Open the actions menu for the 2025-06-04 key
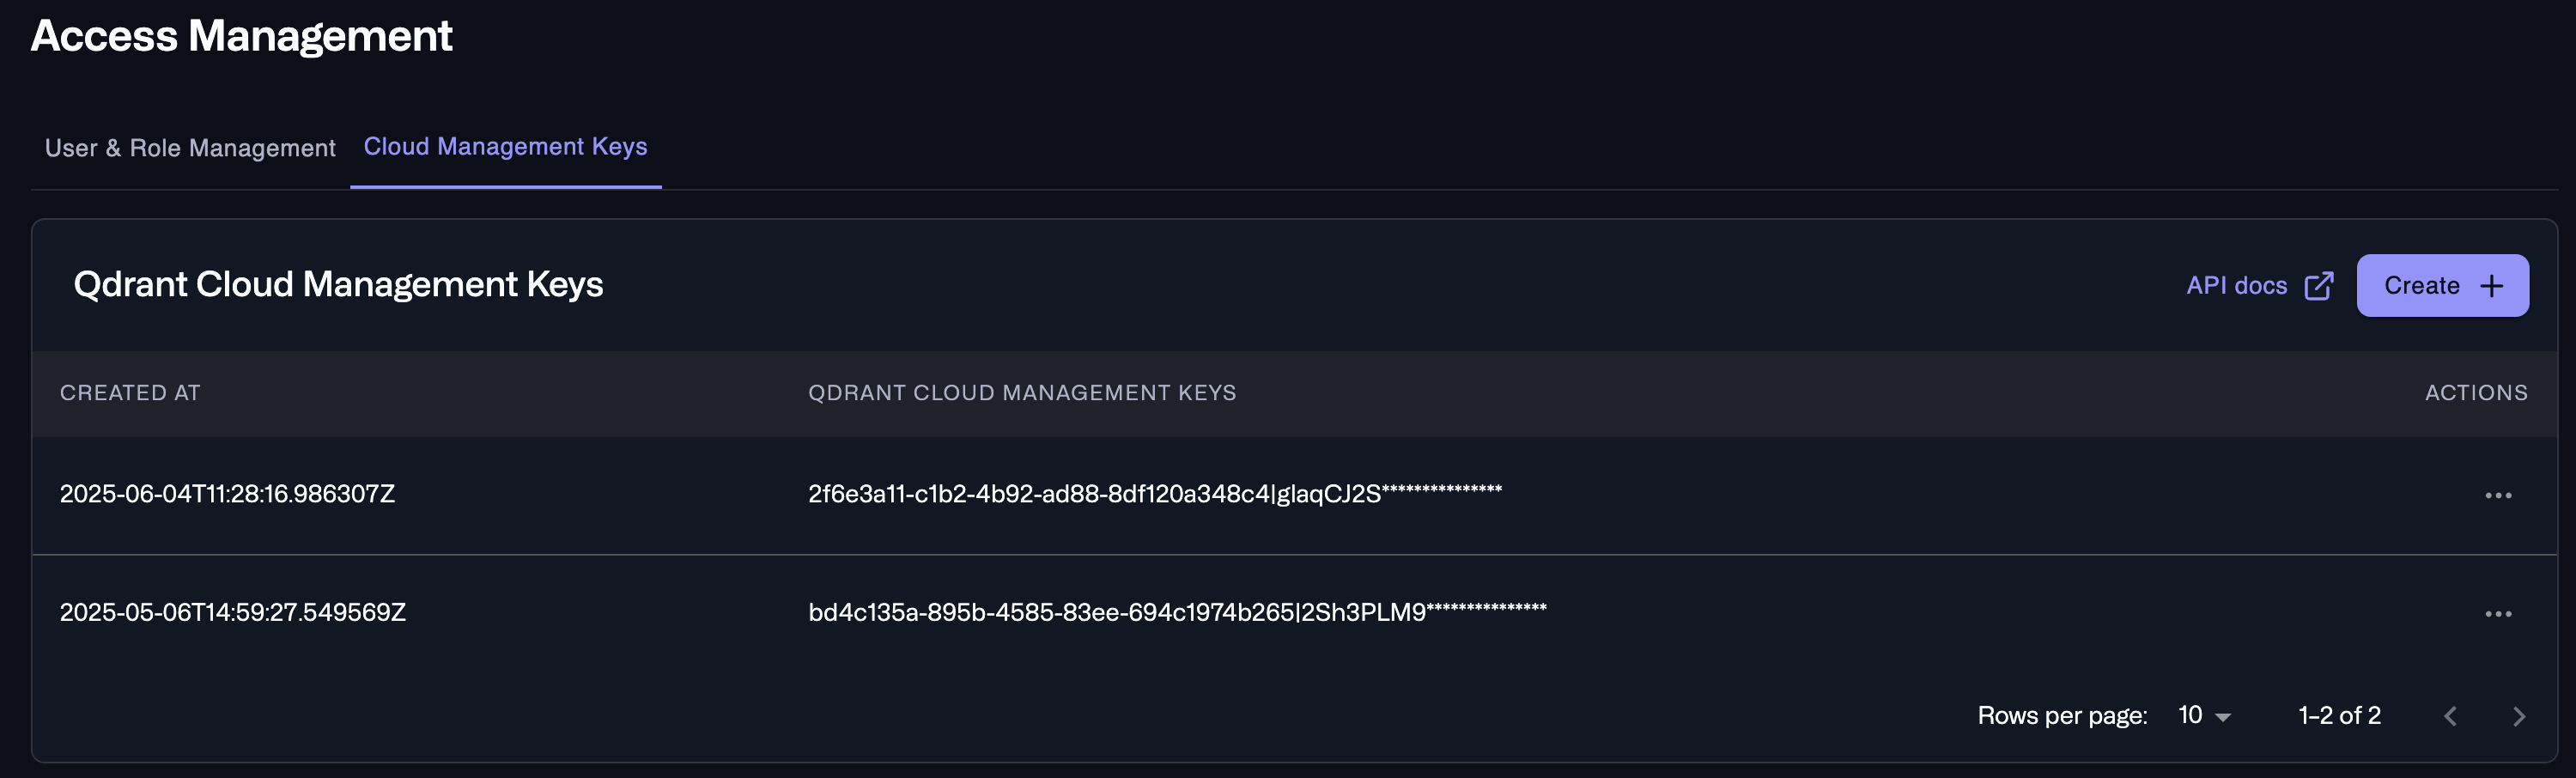 tap(2498, 494)
